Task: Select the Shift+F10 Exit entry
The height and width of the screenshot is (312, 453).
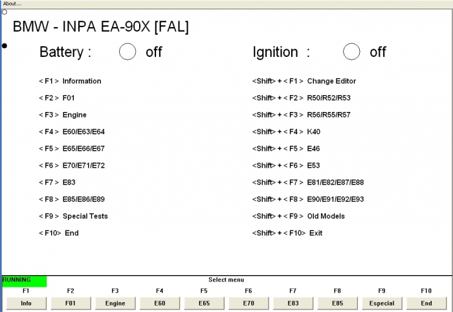Action: (287, 233)
